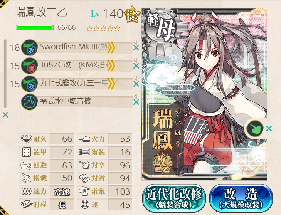This screenshot has width=281, height=215.
Task: Click the Swordfish Mk.III torpedo bomber icon
Action: point(30,48)
